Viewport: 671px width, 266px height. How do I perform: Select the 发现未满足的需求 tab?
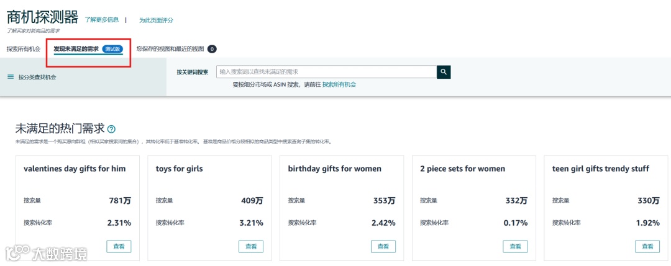click(x=76, y=48)
